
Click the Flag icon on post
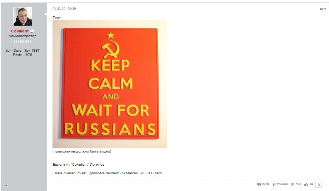click(293, 184)
